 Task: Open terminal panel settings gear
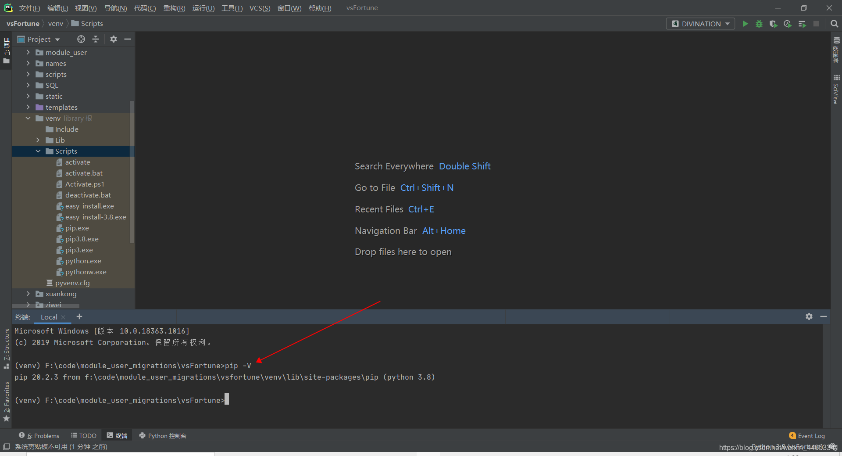pyautogui.click(x=809, y=316)
